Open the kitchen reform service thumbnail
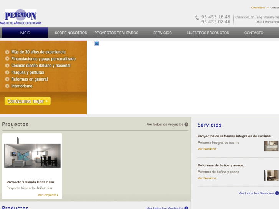 point(271,146)
